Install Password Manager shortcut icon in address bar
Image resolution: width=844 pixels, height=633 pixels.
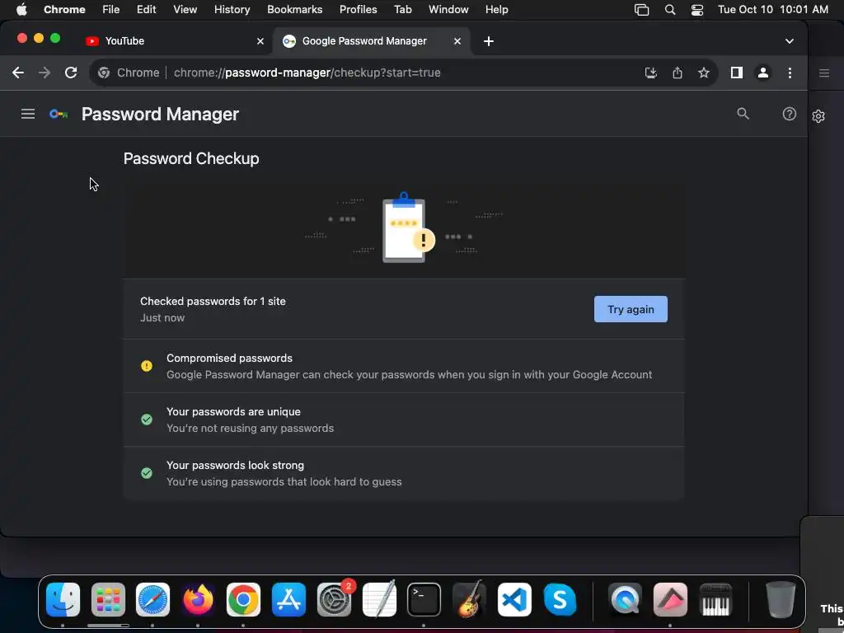pyautogui.click(x=651, y=73)
